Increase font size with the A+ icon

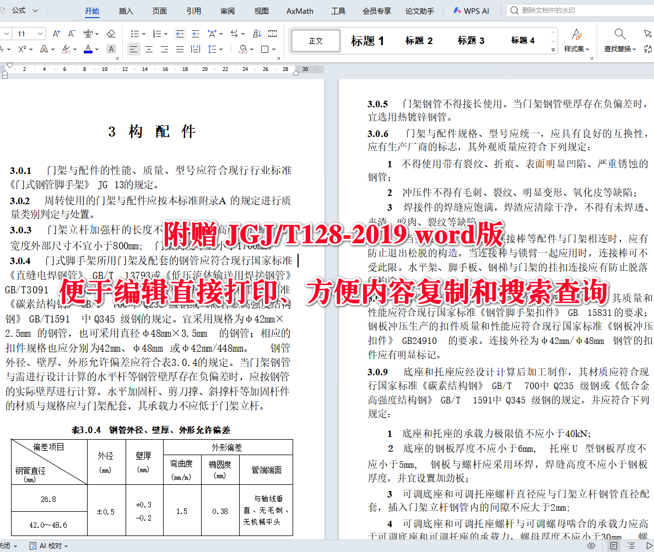click(x=56, y=34)
